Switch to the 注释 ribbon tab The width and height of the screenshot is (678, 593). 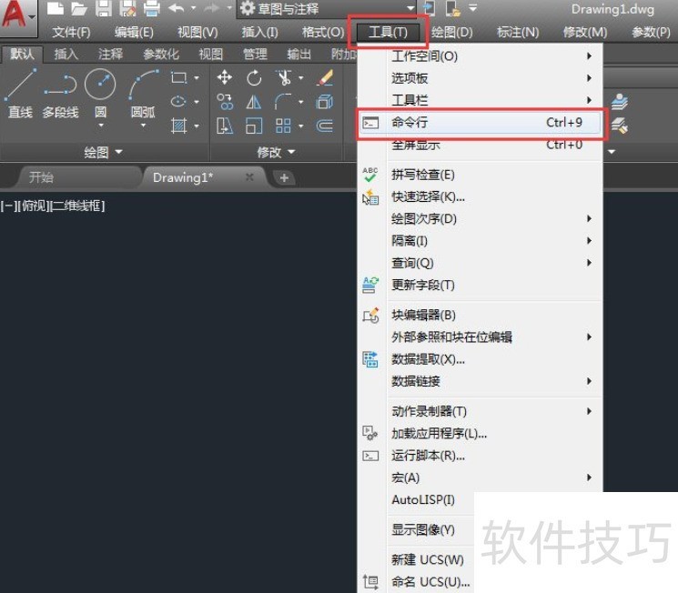(x=111, y=54)
